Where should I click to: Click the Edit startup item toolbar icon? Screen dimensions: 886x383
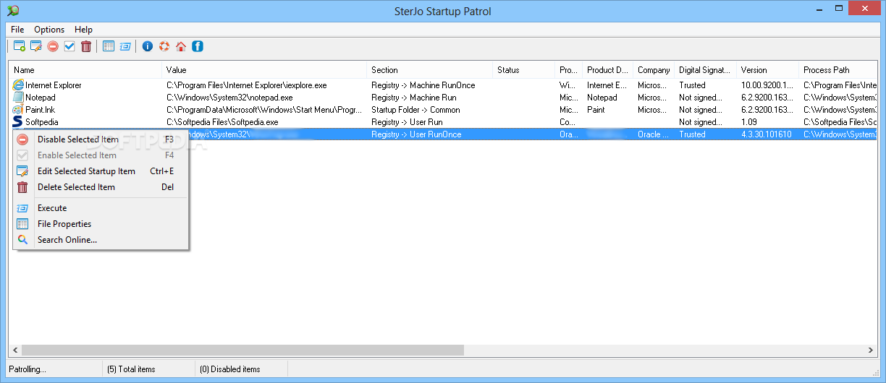[36, 46]
